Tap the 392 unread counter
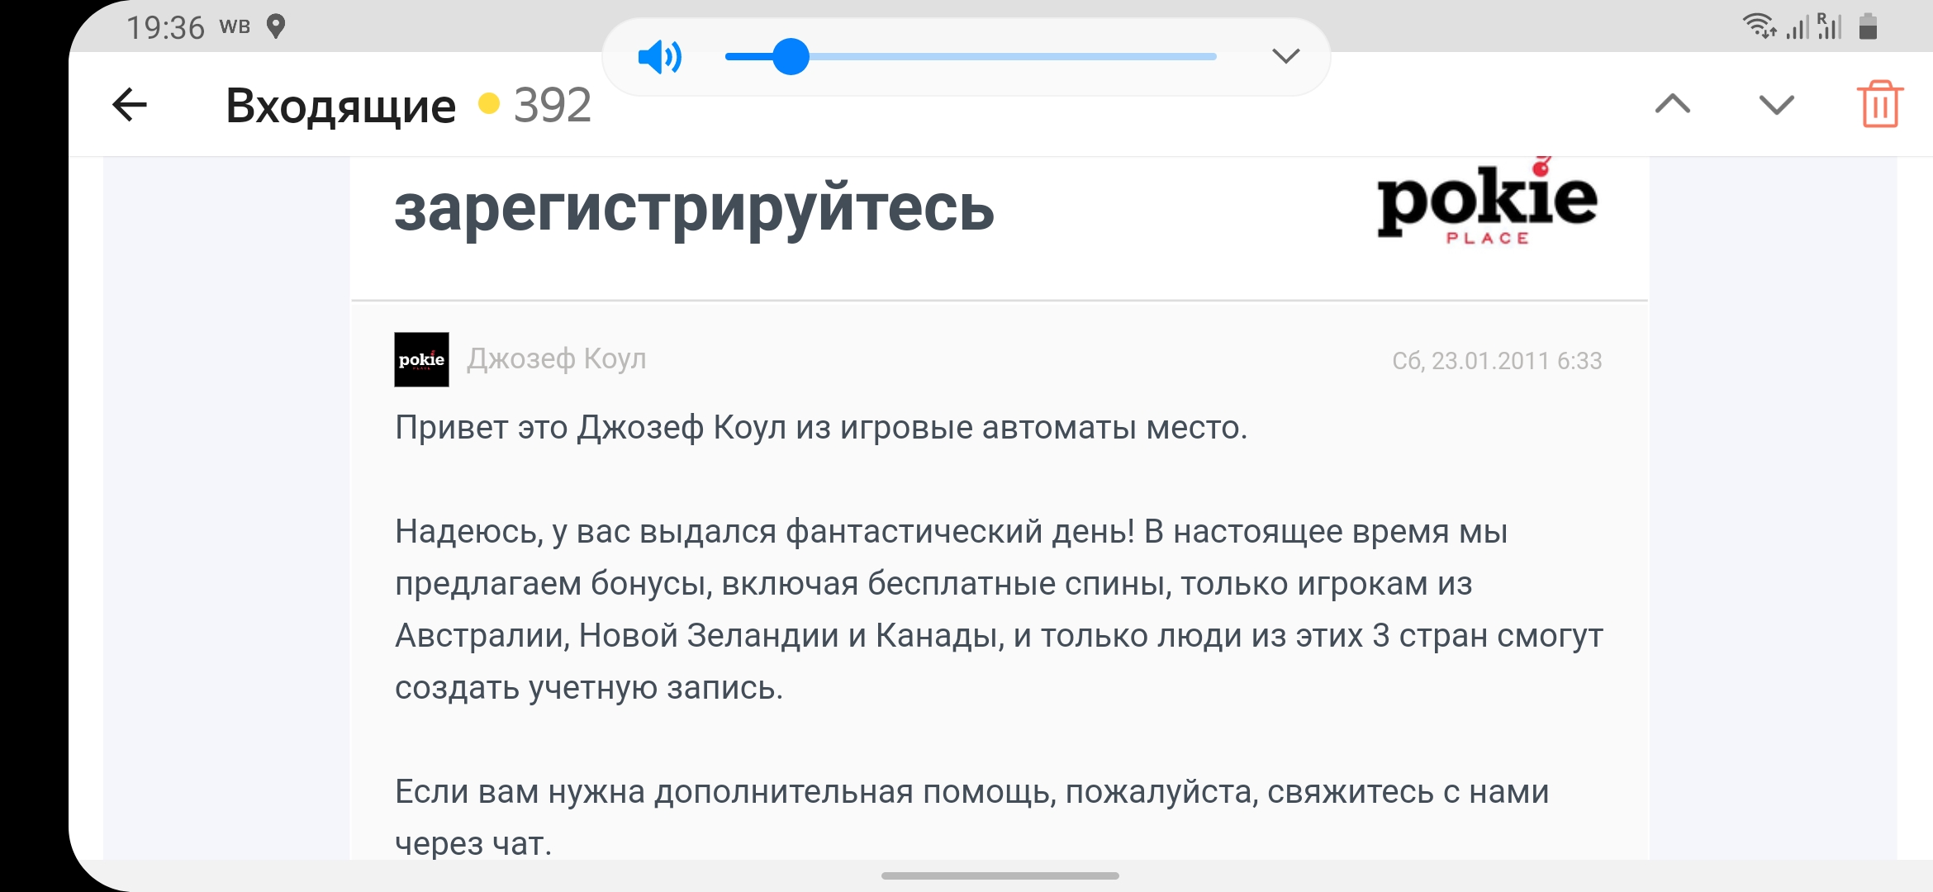This screenshot has width=1933, height=892. tap(552, 106)
